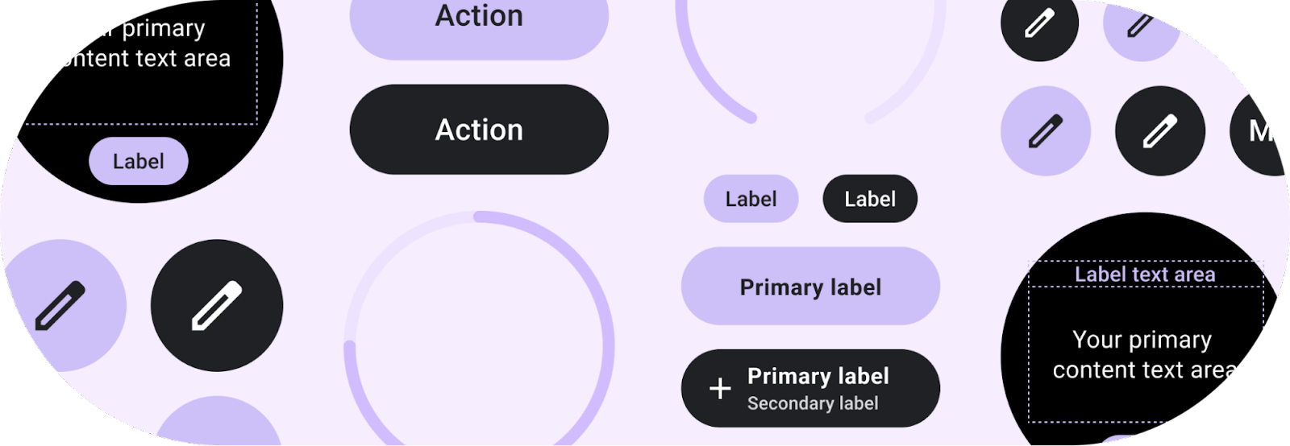Image resolution: width=1290 pixels, height=446 pixels.
Task: Click the dark circle showing letter M
Action: [x=1259, y=131]
